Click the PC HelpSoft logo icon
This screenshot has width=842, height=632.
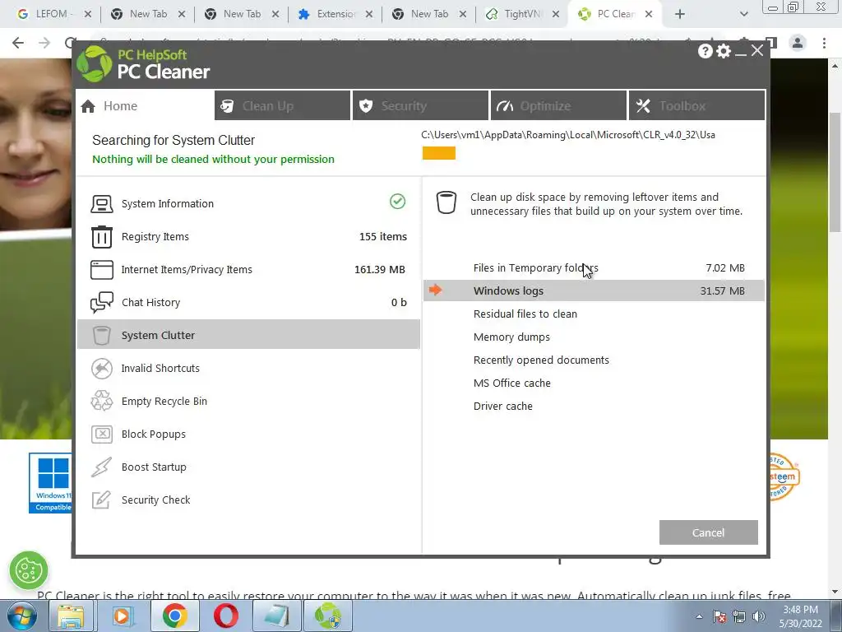[94, 63]
